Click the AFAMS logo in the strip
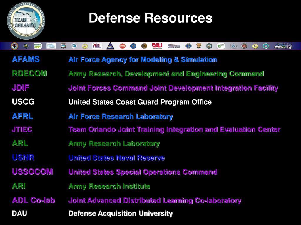This screenshot has height=225, width=301. [x=283, y=46]
